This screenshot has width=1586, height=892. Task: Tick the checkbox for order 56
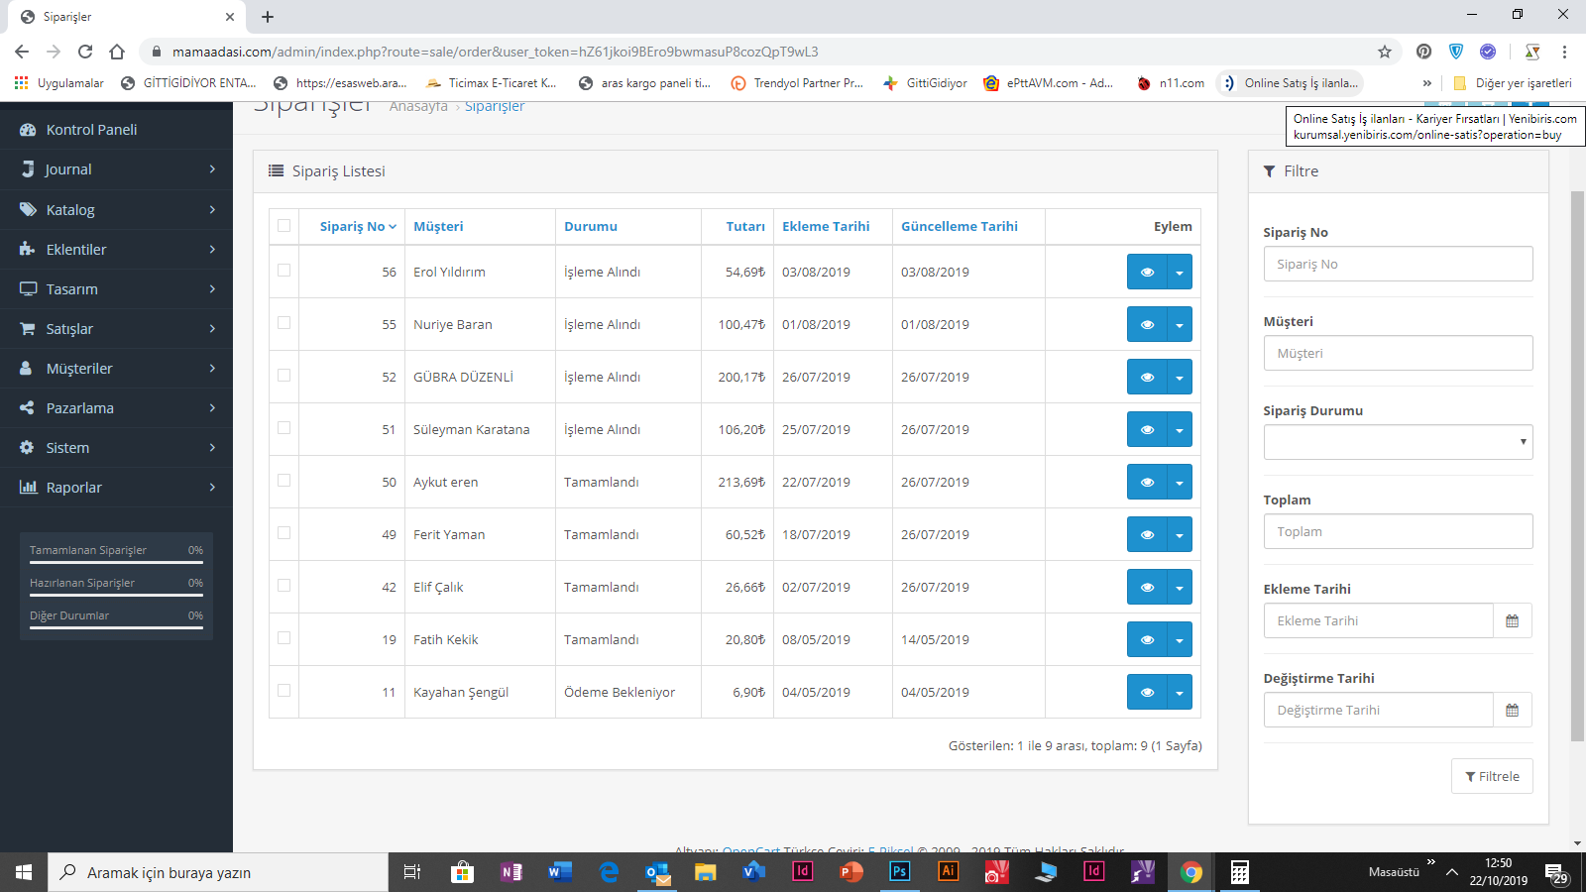point(284,271)
